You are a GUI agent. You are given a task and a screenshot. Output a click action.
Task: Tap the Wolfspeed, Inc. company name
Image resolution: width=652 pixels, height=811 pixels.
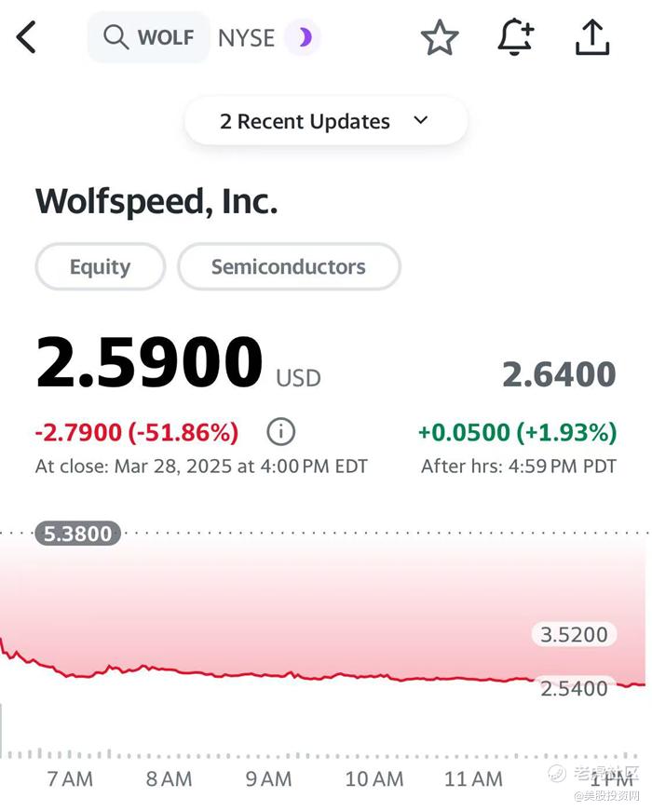[156, 201]
